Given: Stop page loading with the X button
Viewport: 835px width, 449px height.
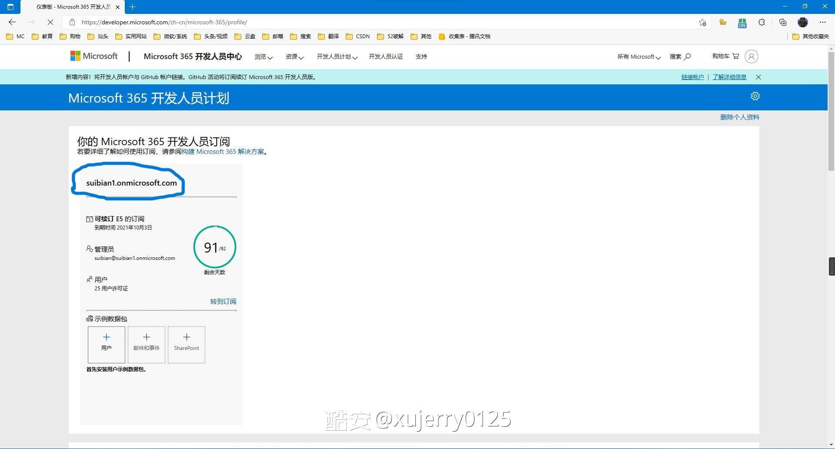Looking at the screenshot, I should point(50,22).
